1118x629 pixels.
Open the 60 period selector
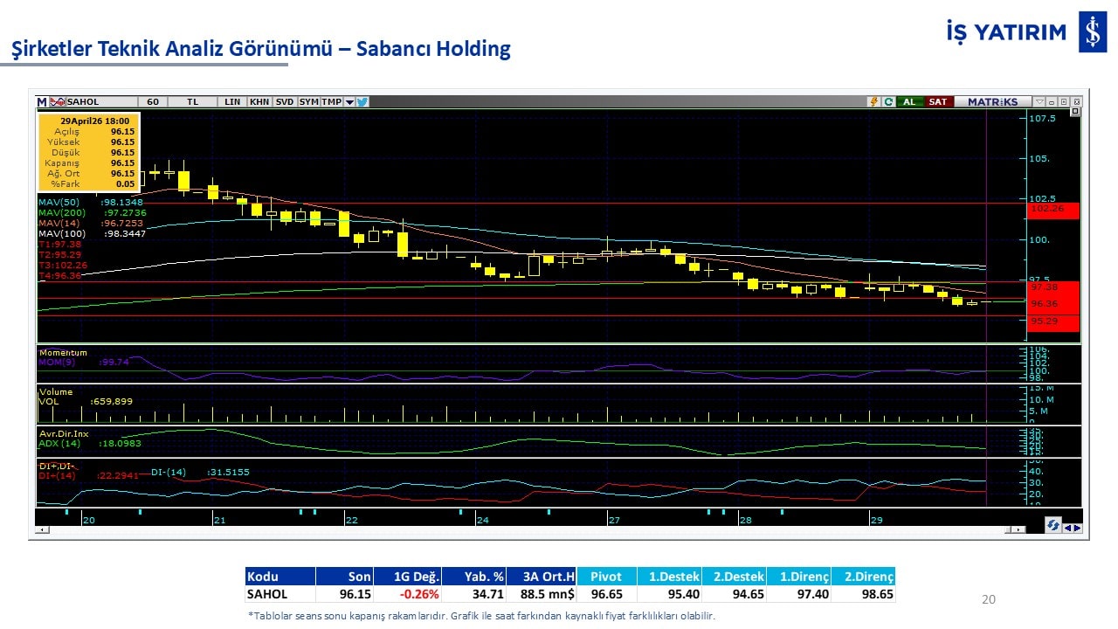[153, 102]
